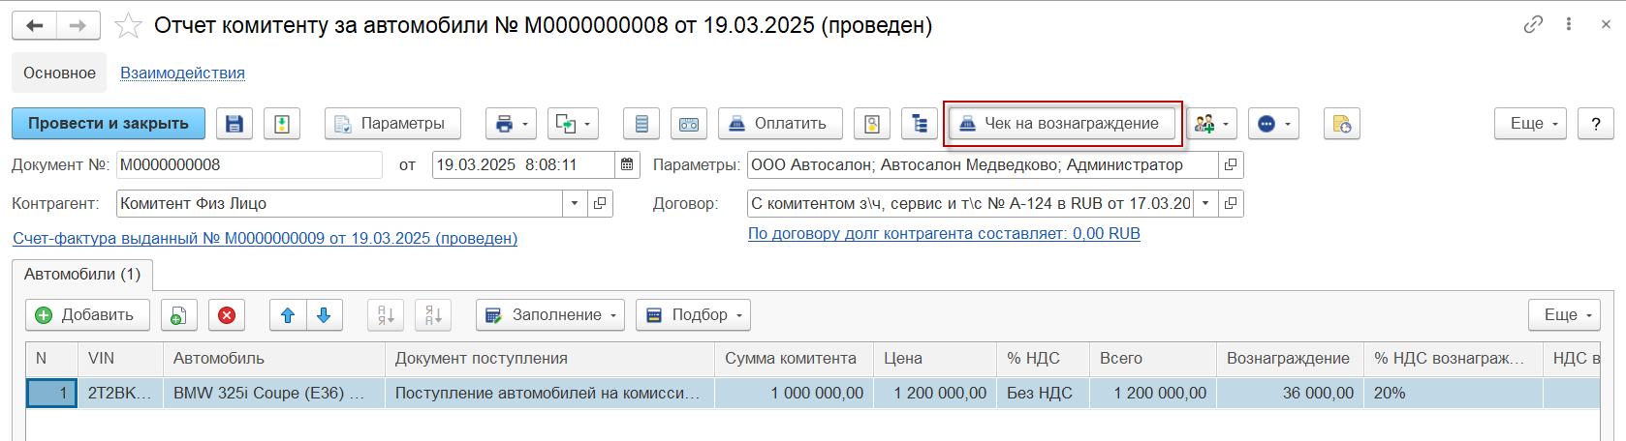
Task: Click the Договор field
Action: click(970, 204)
